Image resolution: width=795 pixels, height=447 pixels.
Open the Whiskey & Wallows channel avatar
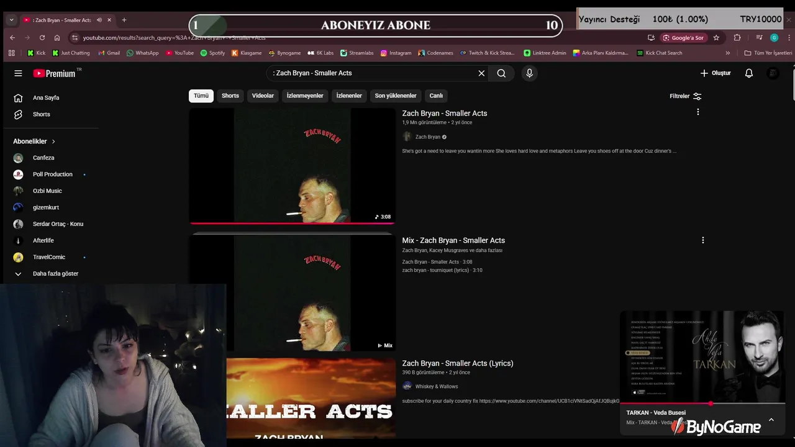[x=407, y=386]
